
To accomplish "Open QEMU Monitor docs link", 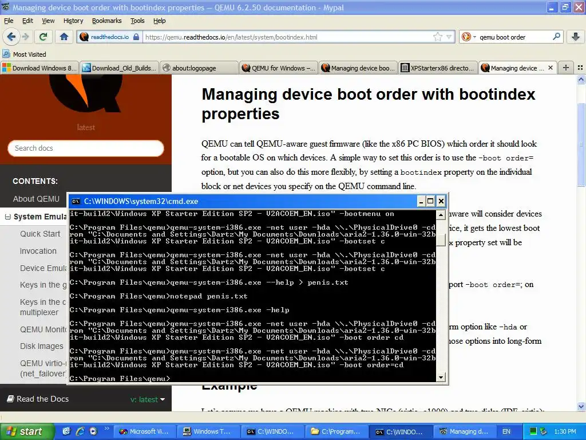I will pos(43,329).
